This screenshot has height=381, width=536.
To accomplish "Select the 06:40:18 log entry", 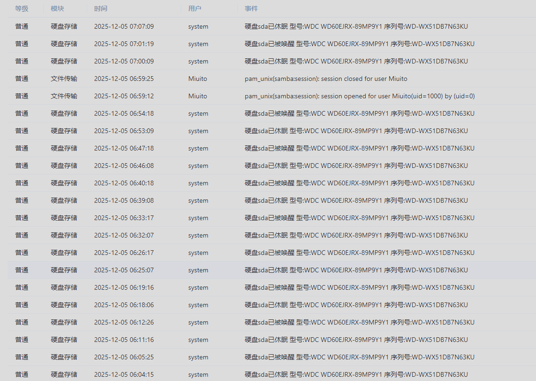I will click(x=272, y=183).
